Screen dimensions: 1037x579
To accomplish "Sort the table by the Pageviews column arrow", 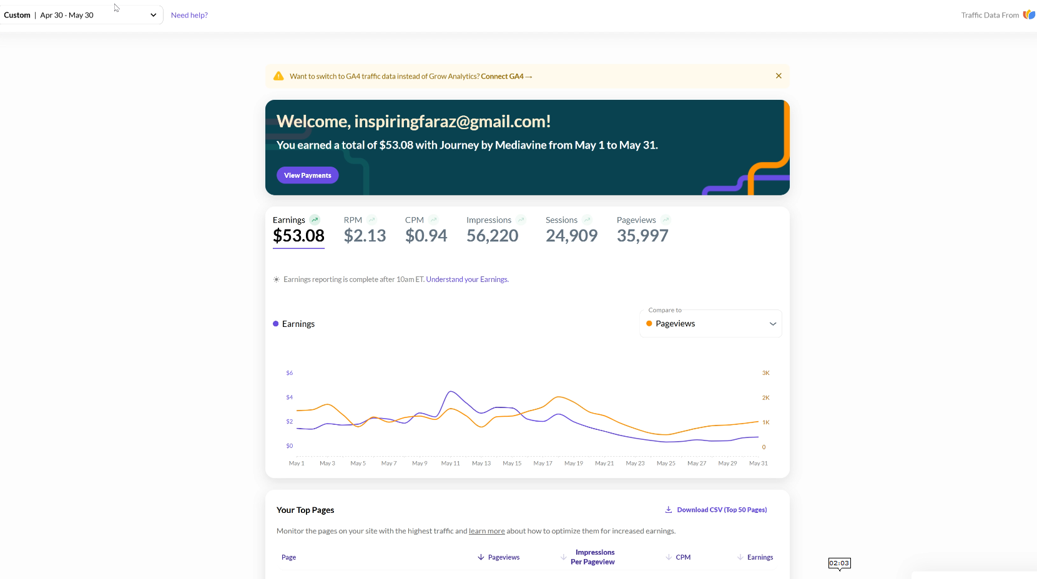I will pyautogui.click(x=481, y=557).
